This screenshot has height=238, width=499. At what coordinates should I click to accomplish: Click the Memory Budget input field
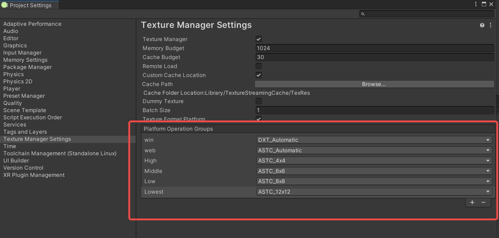coord(374,48)
